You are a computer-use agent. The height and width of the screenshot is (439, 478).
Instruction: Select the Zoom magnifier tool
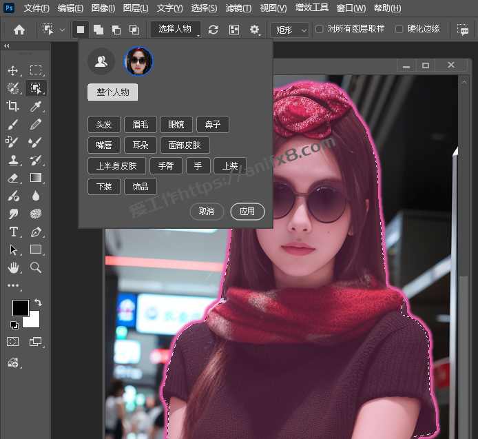[36, 267]
